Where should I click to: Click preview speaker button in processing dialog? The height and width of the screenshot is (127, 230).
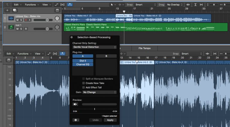[x=75, y=104]
